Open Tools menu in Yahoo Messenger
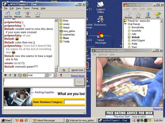The height and width of the screenshot is (123, 165). pyautogui.click(x=142, y=9)
